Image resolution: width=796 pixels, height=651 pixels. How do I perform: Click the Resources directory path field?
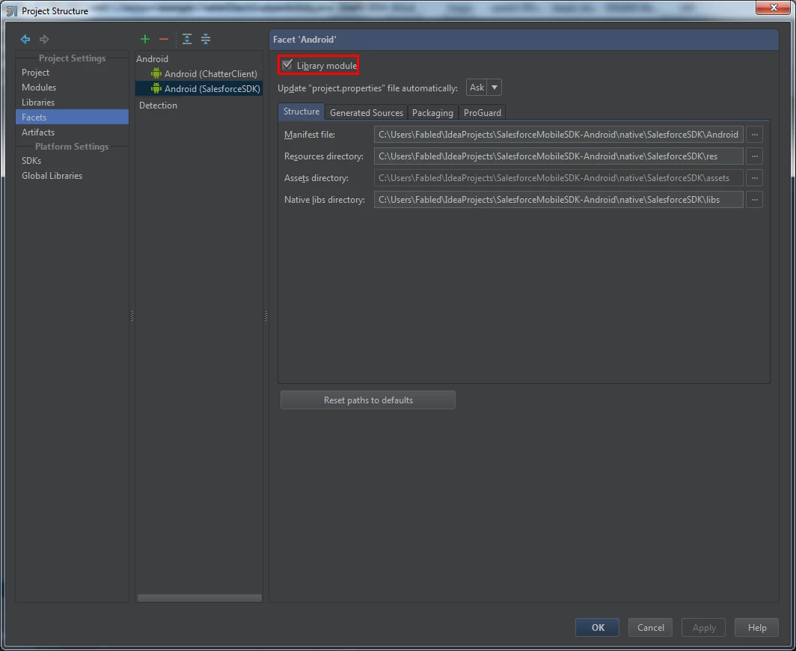point(558,156)
